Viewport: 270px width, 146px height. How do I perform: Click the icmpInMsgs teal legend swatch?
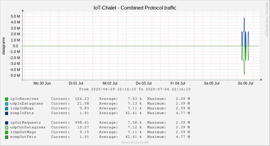(x=6, y=109)
